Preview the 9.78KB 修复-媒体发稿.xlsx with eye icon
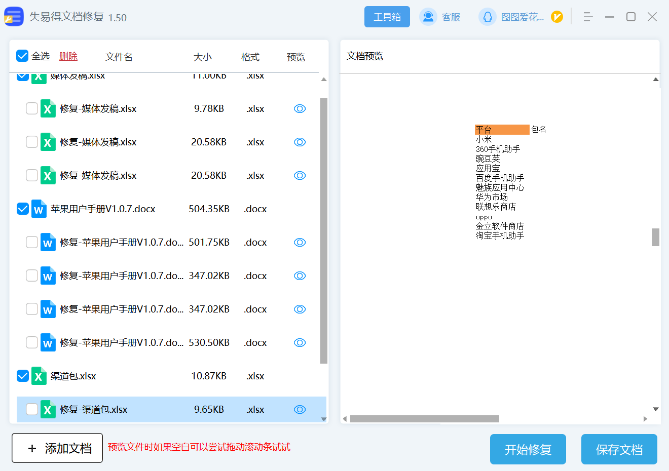Image resolution: width=669 pixels, height=471 pixels. (300, 108)
